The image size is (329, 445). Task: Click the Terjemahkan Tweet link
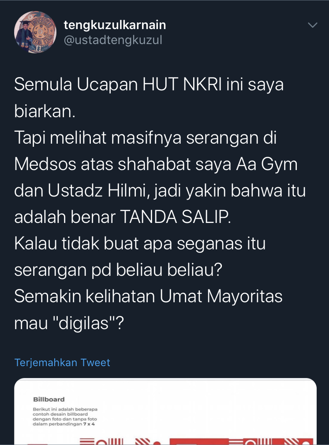[x=62, y=363]
